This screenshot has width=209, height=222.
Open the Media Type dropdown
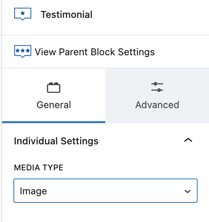click(105, 191)
